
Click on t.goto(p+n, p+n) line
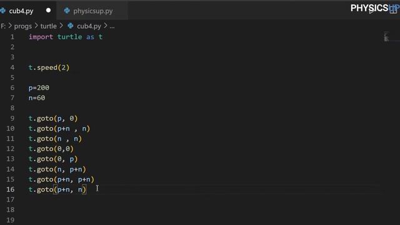pos(61,179)
